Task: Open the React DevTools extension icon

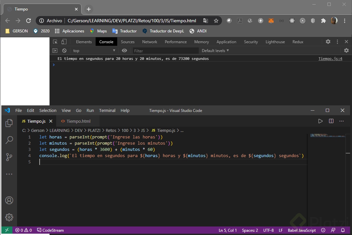Action: pos(292,21)
